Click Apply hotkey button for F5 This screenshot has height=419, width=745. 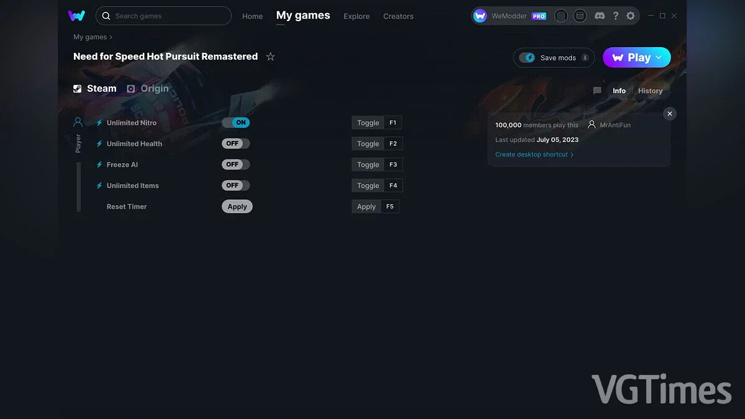pyautogui.click(x=366, y=207)
